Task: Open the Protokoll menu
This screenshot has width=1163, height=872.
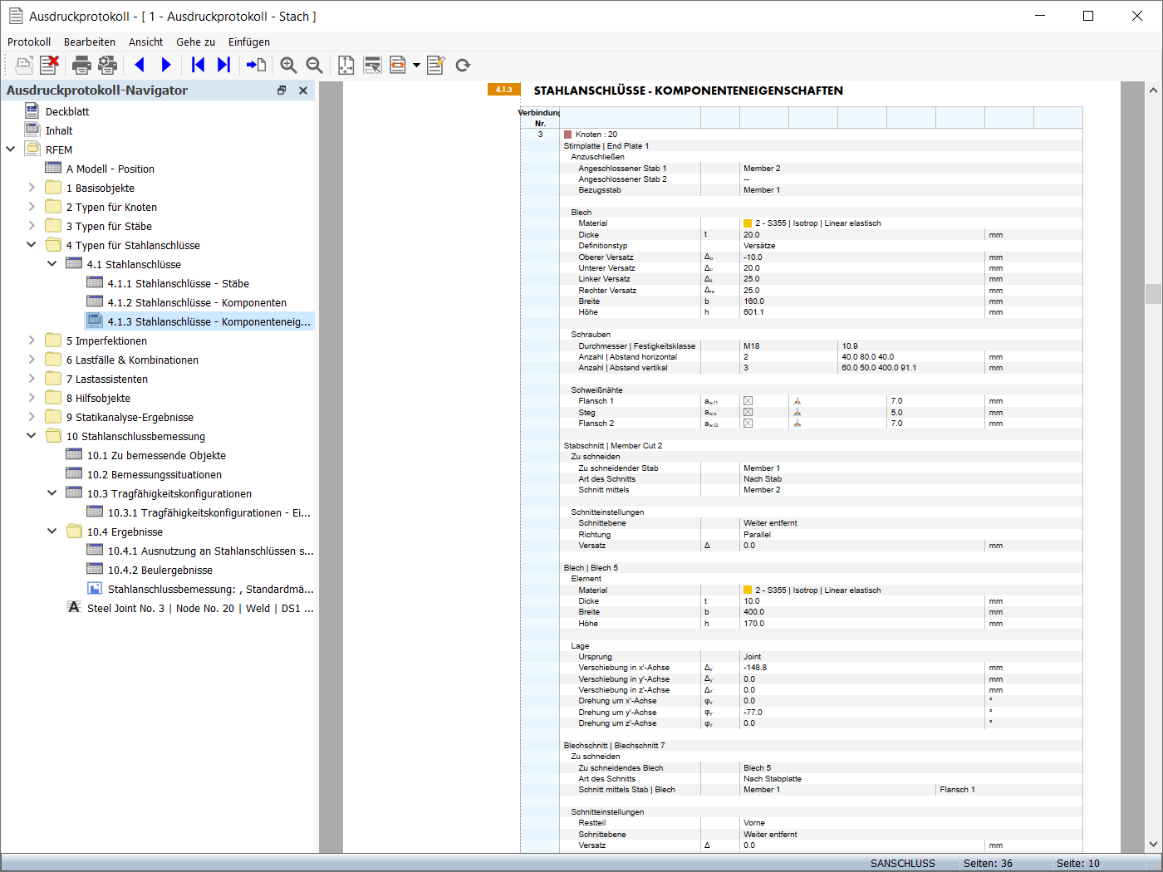Action: 29,42
